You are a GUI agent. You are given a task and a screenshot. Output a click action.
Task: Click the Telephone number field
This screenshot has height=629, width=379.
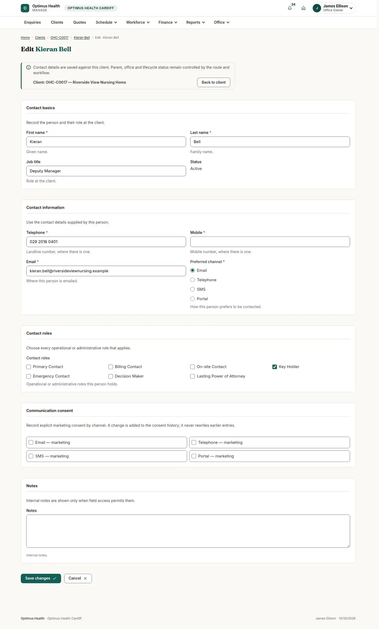[x=106, y=242]
